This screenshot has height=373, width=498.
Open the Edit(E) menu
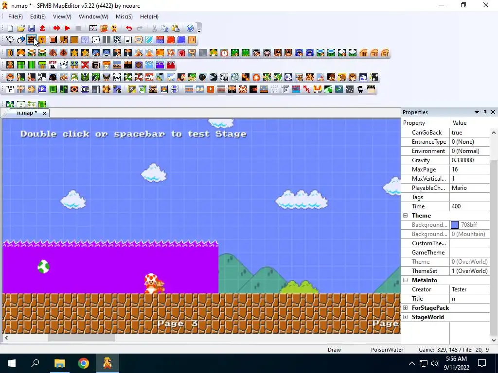coord(38,17)
